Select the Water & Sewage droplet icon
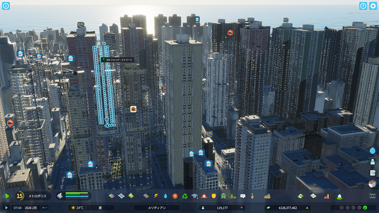This screenshot has height=213, width=379. [165, 196]
